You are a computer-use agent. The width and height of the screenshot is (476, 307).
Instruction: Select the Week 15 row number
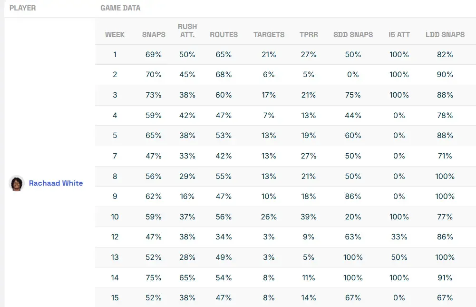coord(115,298)
